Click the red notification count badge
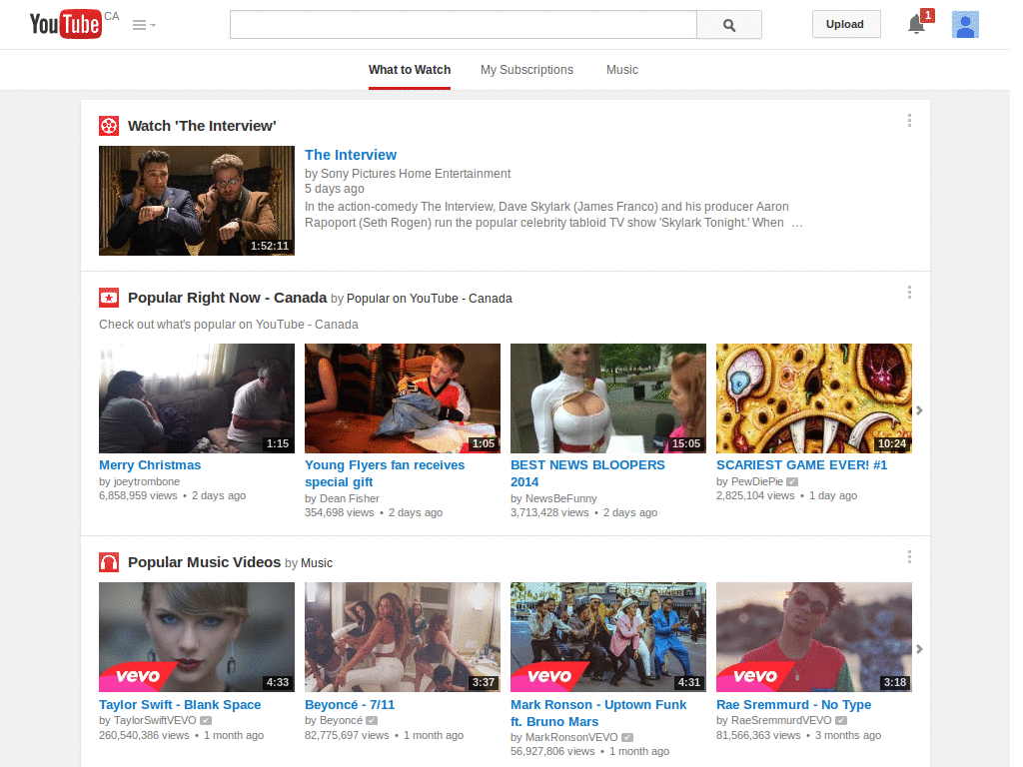 click(927, 15)
